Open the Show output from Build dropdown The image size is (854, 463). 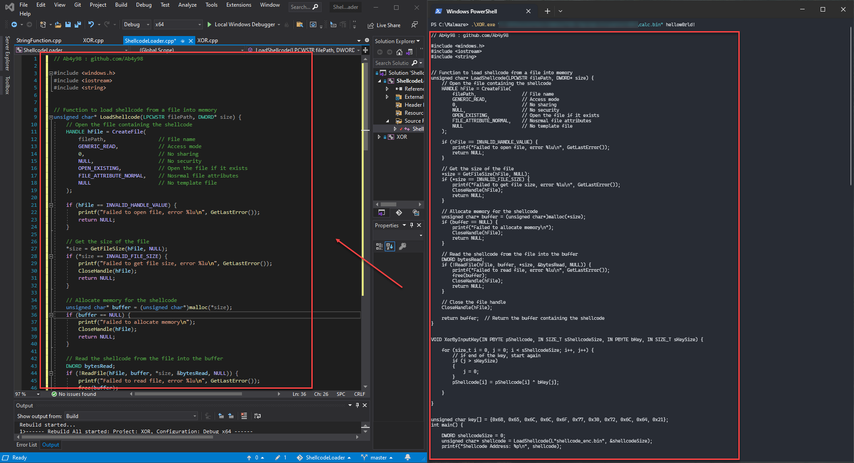[131, 416]
